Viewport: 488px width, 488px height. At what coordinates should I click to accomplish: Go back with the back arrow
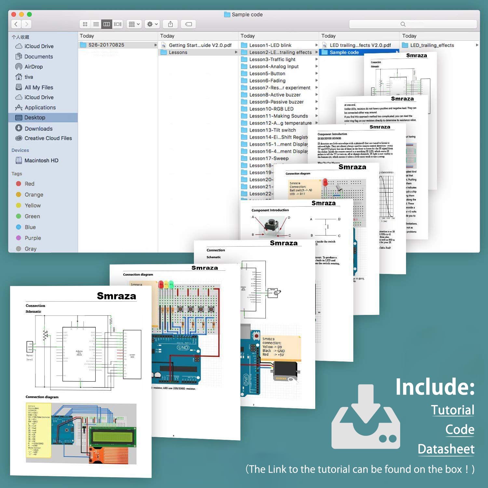(16, 24)
